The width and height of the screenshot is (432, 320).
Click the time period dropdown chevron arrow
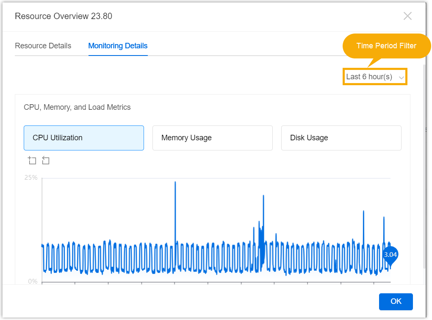401,78
